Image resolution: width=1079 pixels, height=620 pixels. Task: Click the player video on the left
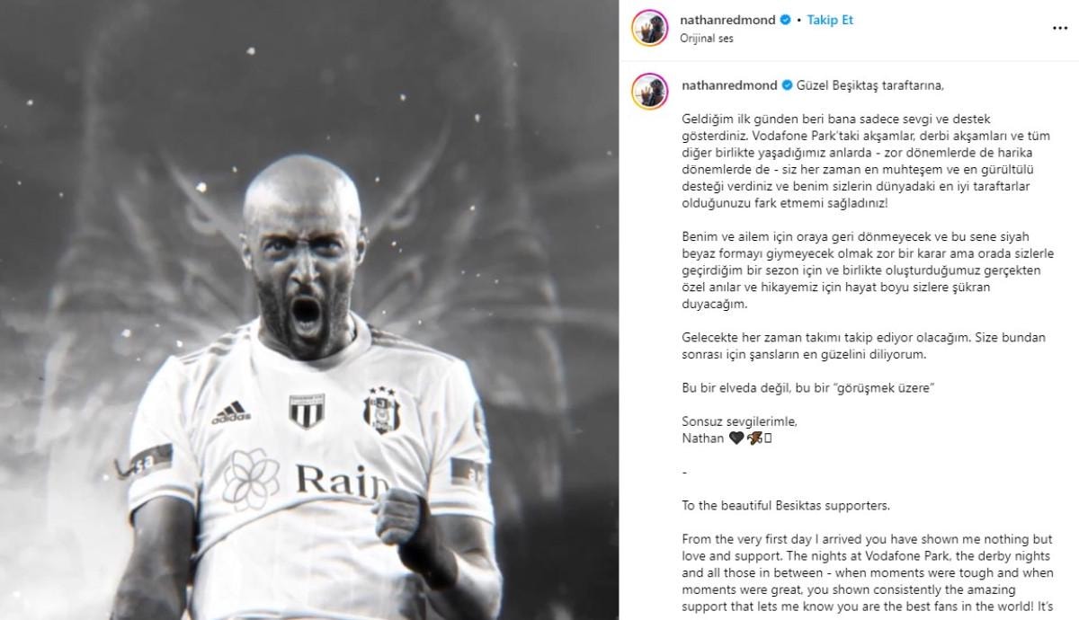point(309,310)
